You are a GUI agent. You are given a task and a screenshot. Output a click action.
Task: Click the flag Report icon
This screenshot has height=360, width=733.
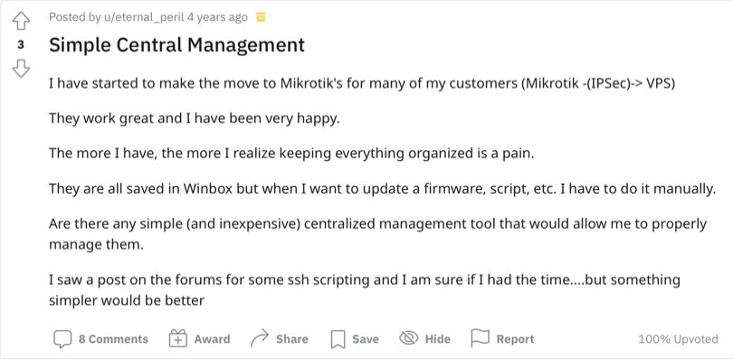pos(480,338)
